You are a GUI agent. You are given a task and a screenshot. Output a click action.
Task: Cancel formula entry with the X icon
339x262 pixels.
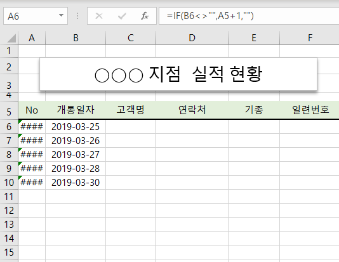point(99,16)
